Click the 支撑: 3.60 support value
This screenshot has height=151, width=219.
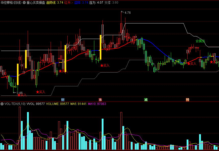pyautogui.click(x=111, y=3)
